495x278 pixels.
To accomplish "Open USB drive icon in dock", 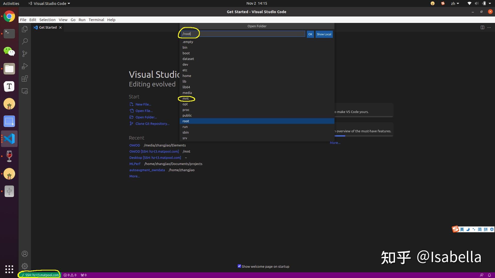I will pos(9,191).
